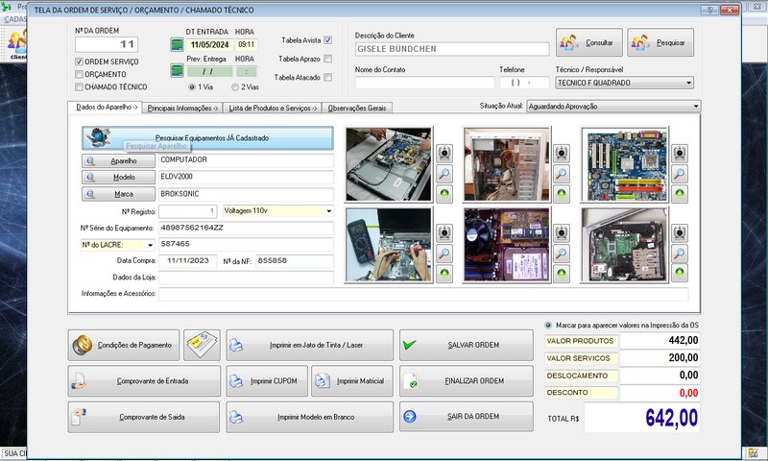Viewport: 768px width, 461px height.
Task: Open Lista de Produtos e Serviços tab
Action: pyautogui.click(x=273, y=108)
